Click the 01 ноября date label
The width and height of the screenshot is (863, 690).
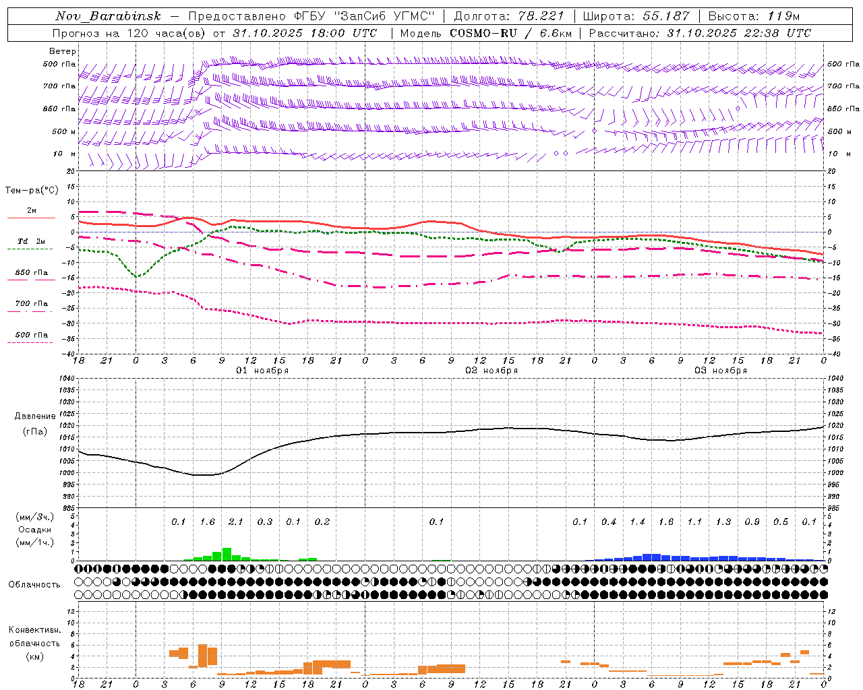[x=262, y=371]
